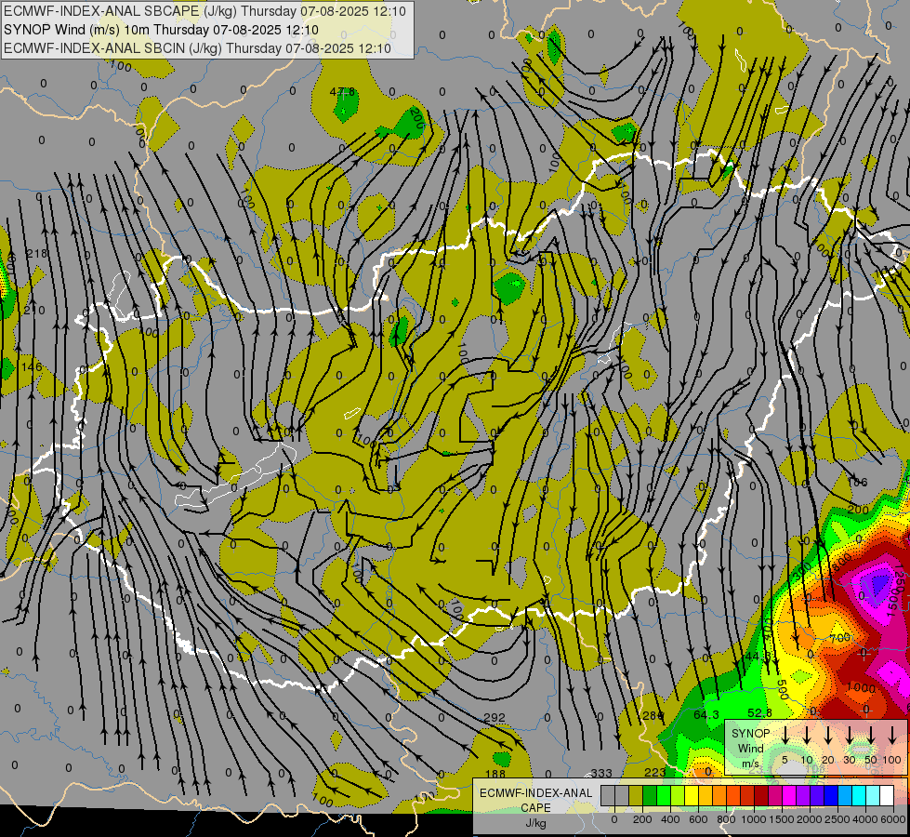Screen dimensions: 910x837
Task: Click the 218 value on the map
Action: [36, 253]
